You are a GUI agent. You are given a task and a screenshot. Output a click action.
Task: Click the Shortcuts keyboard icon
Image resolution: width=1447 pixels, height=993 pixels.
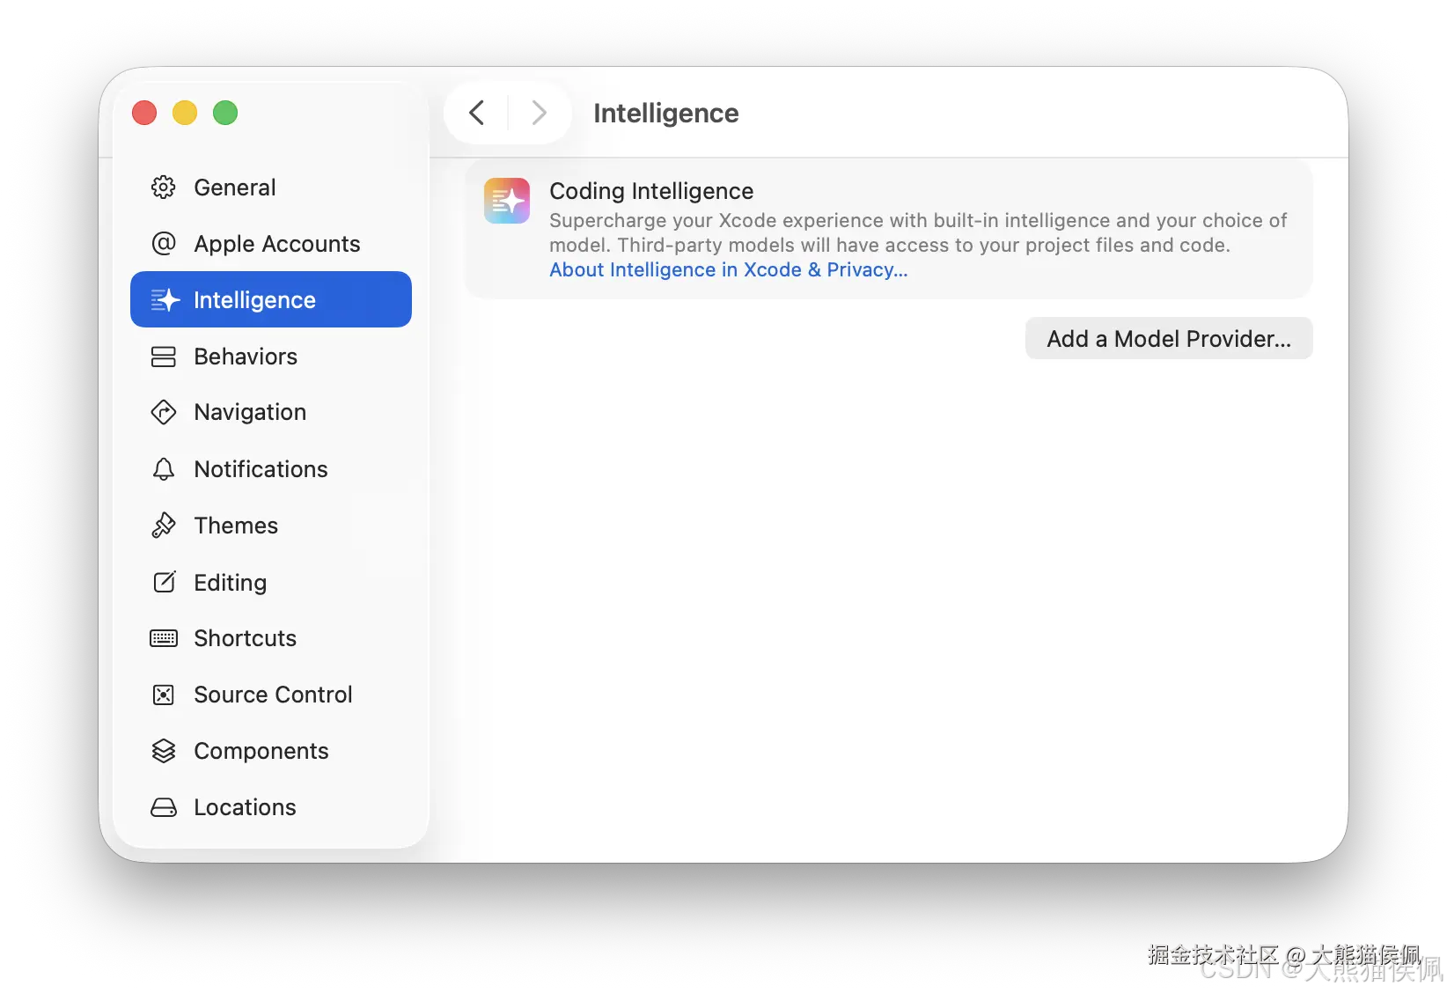pyautogui.click(x=164, y=638)
